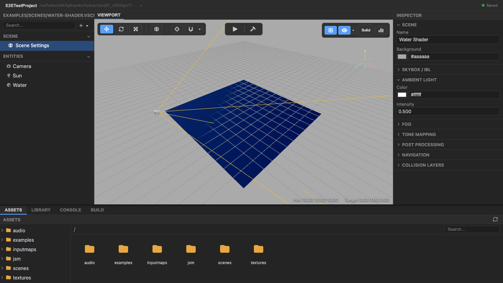Select the Rotate gizmo tool

coord(121,29)
